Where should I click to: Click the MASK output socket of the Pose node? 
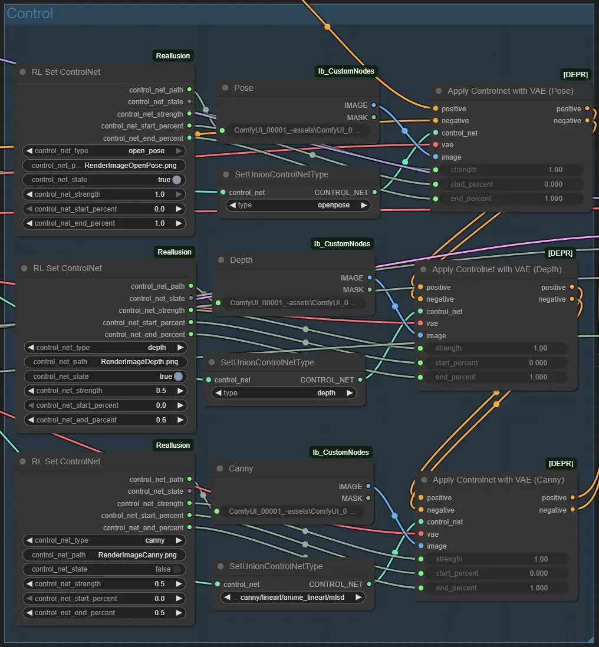374,118
